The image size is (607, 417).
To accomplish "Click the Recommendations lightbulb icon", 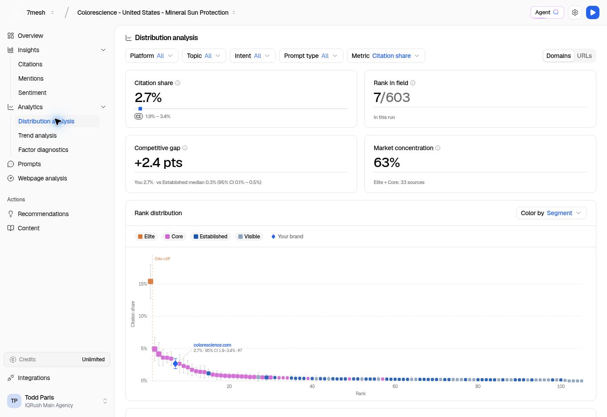I will point(11,214).
